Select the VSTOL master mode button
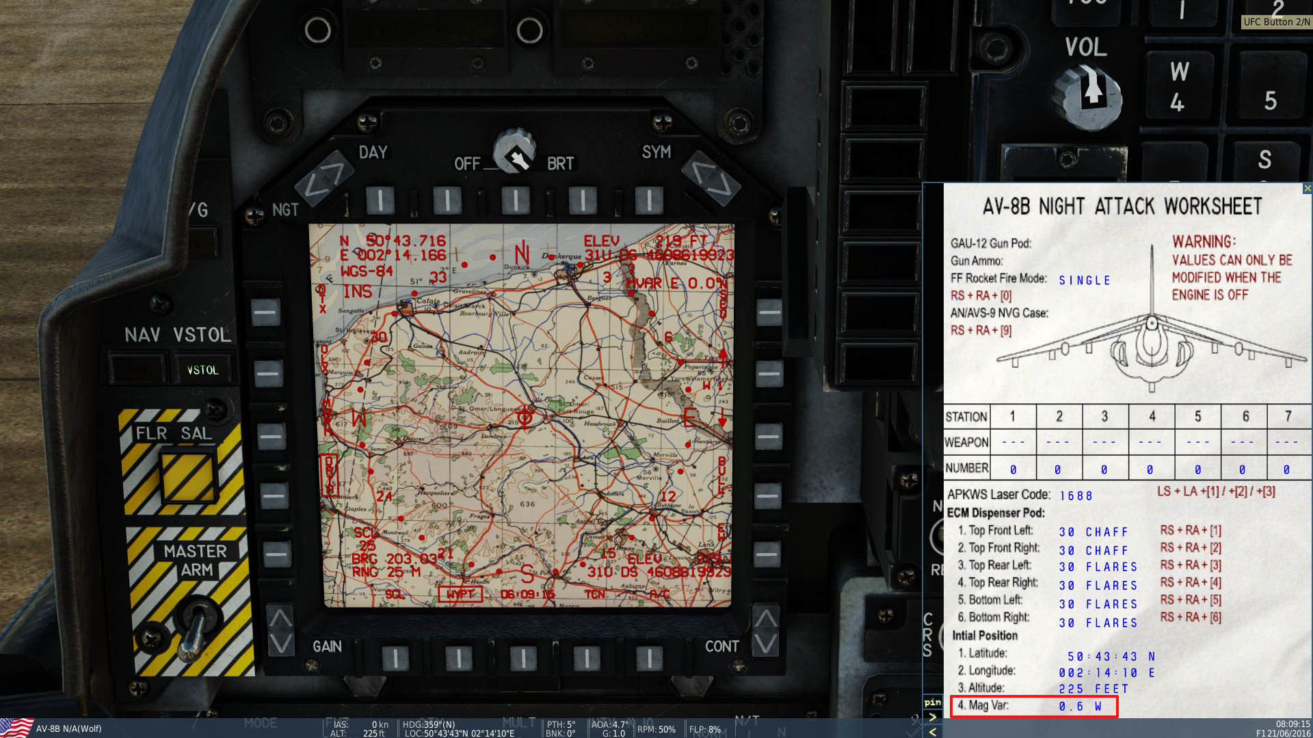The height and width of the screenshot is (738, 1313). [x=202, y=370]
